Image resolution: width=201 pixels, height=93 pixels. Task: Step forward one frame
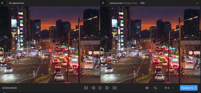(107, 88)
